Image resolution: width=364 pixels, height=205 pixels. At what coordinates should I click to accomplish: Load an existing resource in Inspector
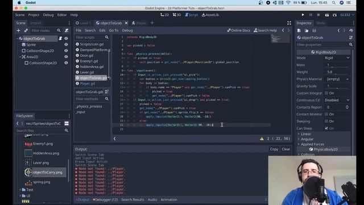[307, 30]
